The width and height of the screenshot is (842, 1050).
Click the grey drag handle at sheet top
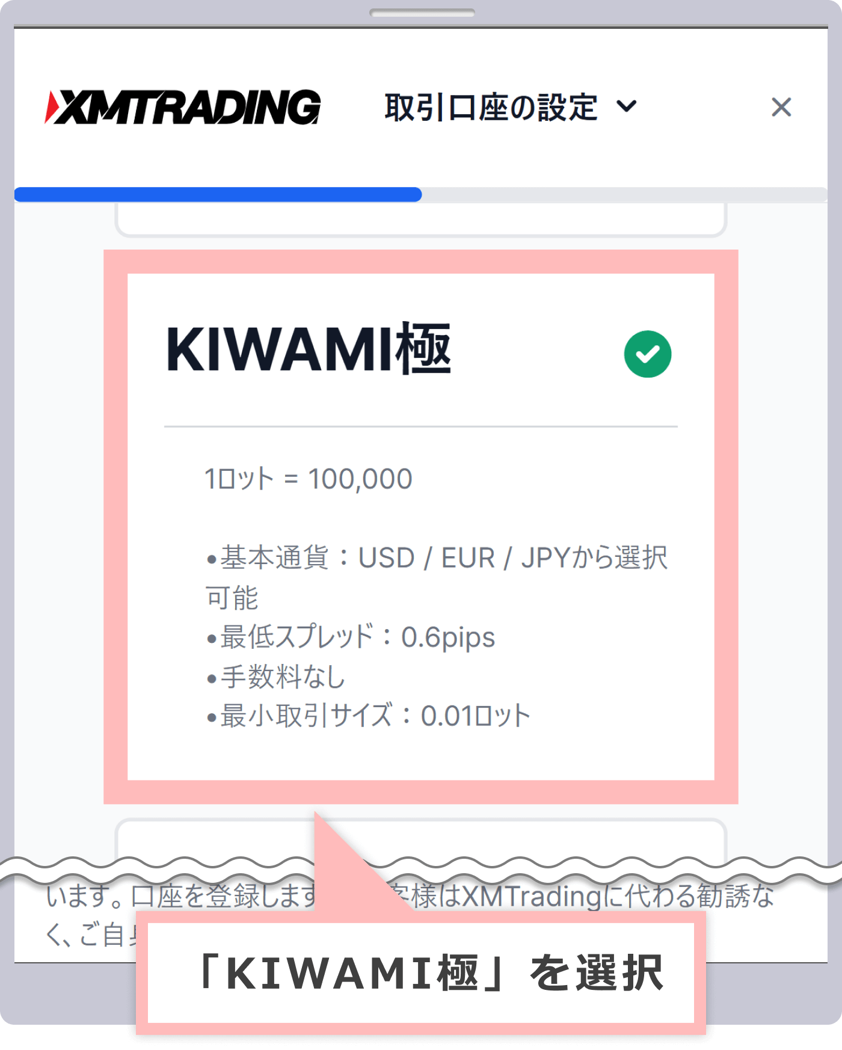coord(422,13)
